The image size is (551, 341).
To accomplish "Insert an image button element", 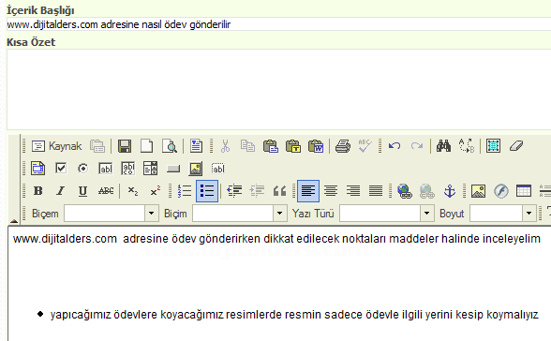I will pos(196,169).
